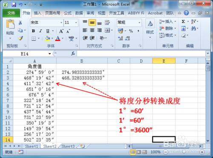Apply yellow fill color bucket
The height and width of the screenshot is (158, 213).
47,38
